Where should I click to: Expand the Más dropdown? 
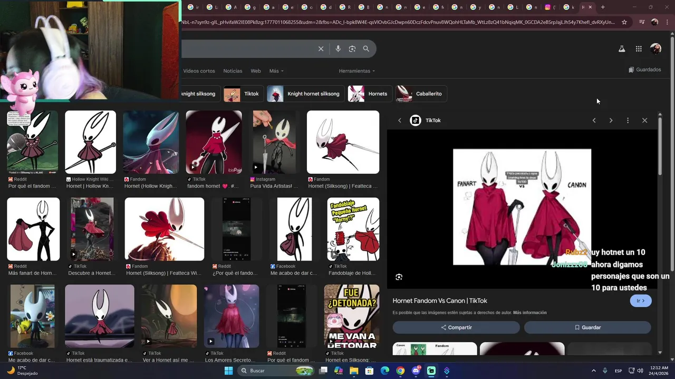coord(276,71)
